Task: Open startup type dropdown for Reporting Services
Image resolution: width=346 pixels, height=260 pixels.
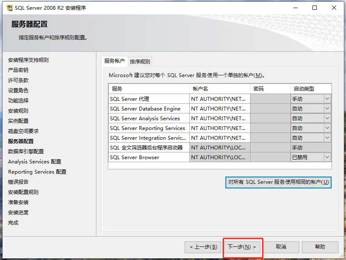Action: click(x=327, y=128)
